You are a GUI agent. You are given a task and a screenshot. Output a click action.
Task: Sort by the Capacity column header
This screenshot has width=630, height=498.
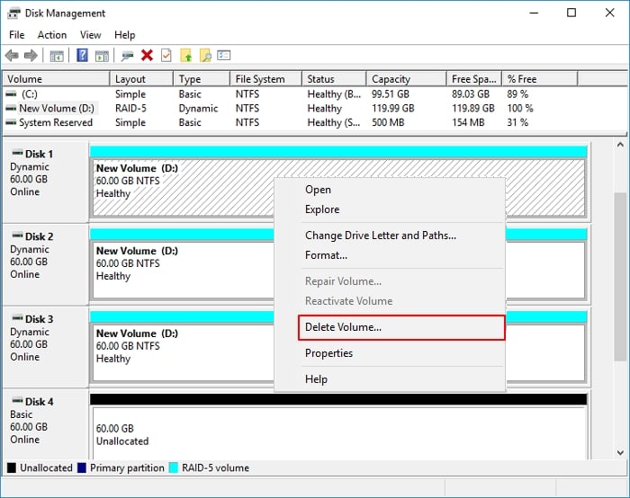click(391, 79)
